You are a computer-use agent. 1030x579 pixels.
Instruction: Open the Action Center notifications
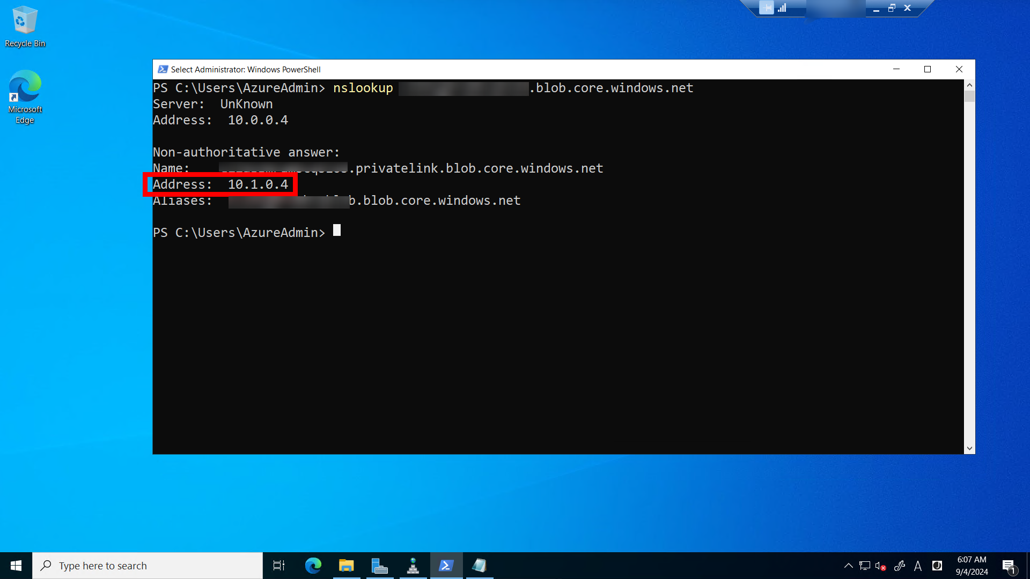(x=1009, y=566)
